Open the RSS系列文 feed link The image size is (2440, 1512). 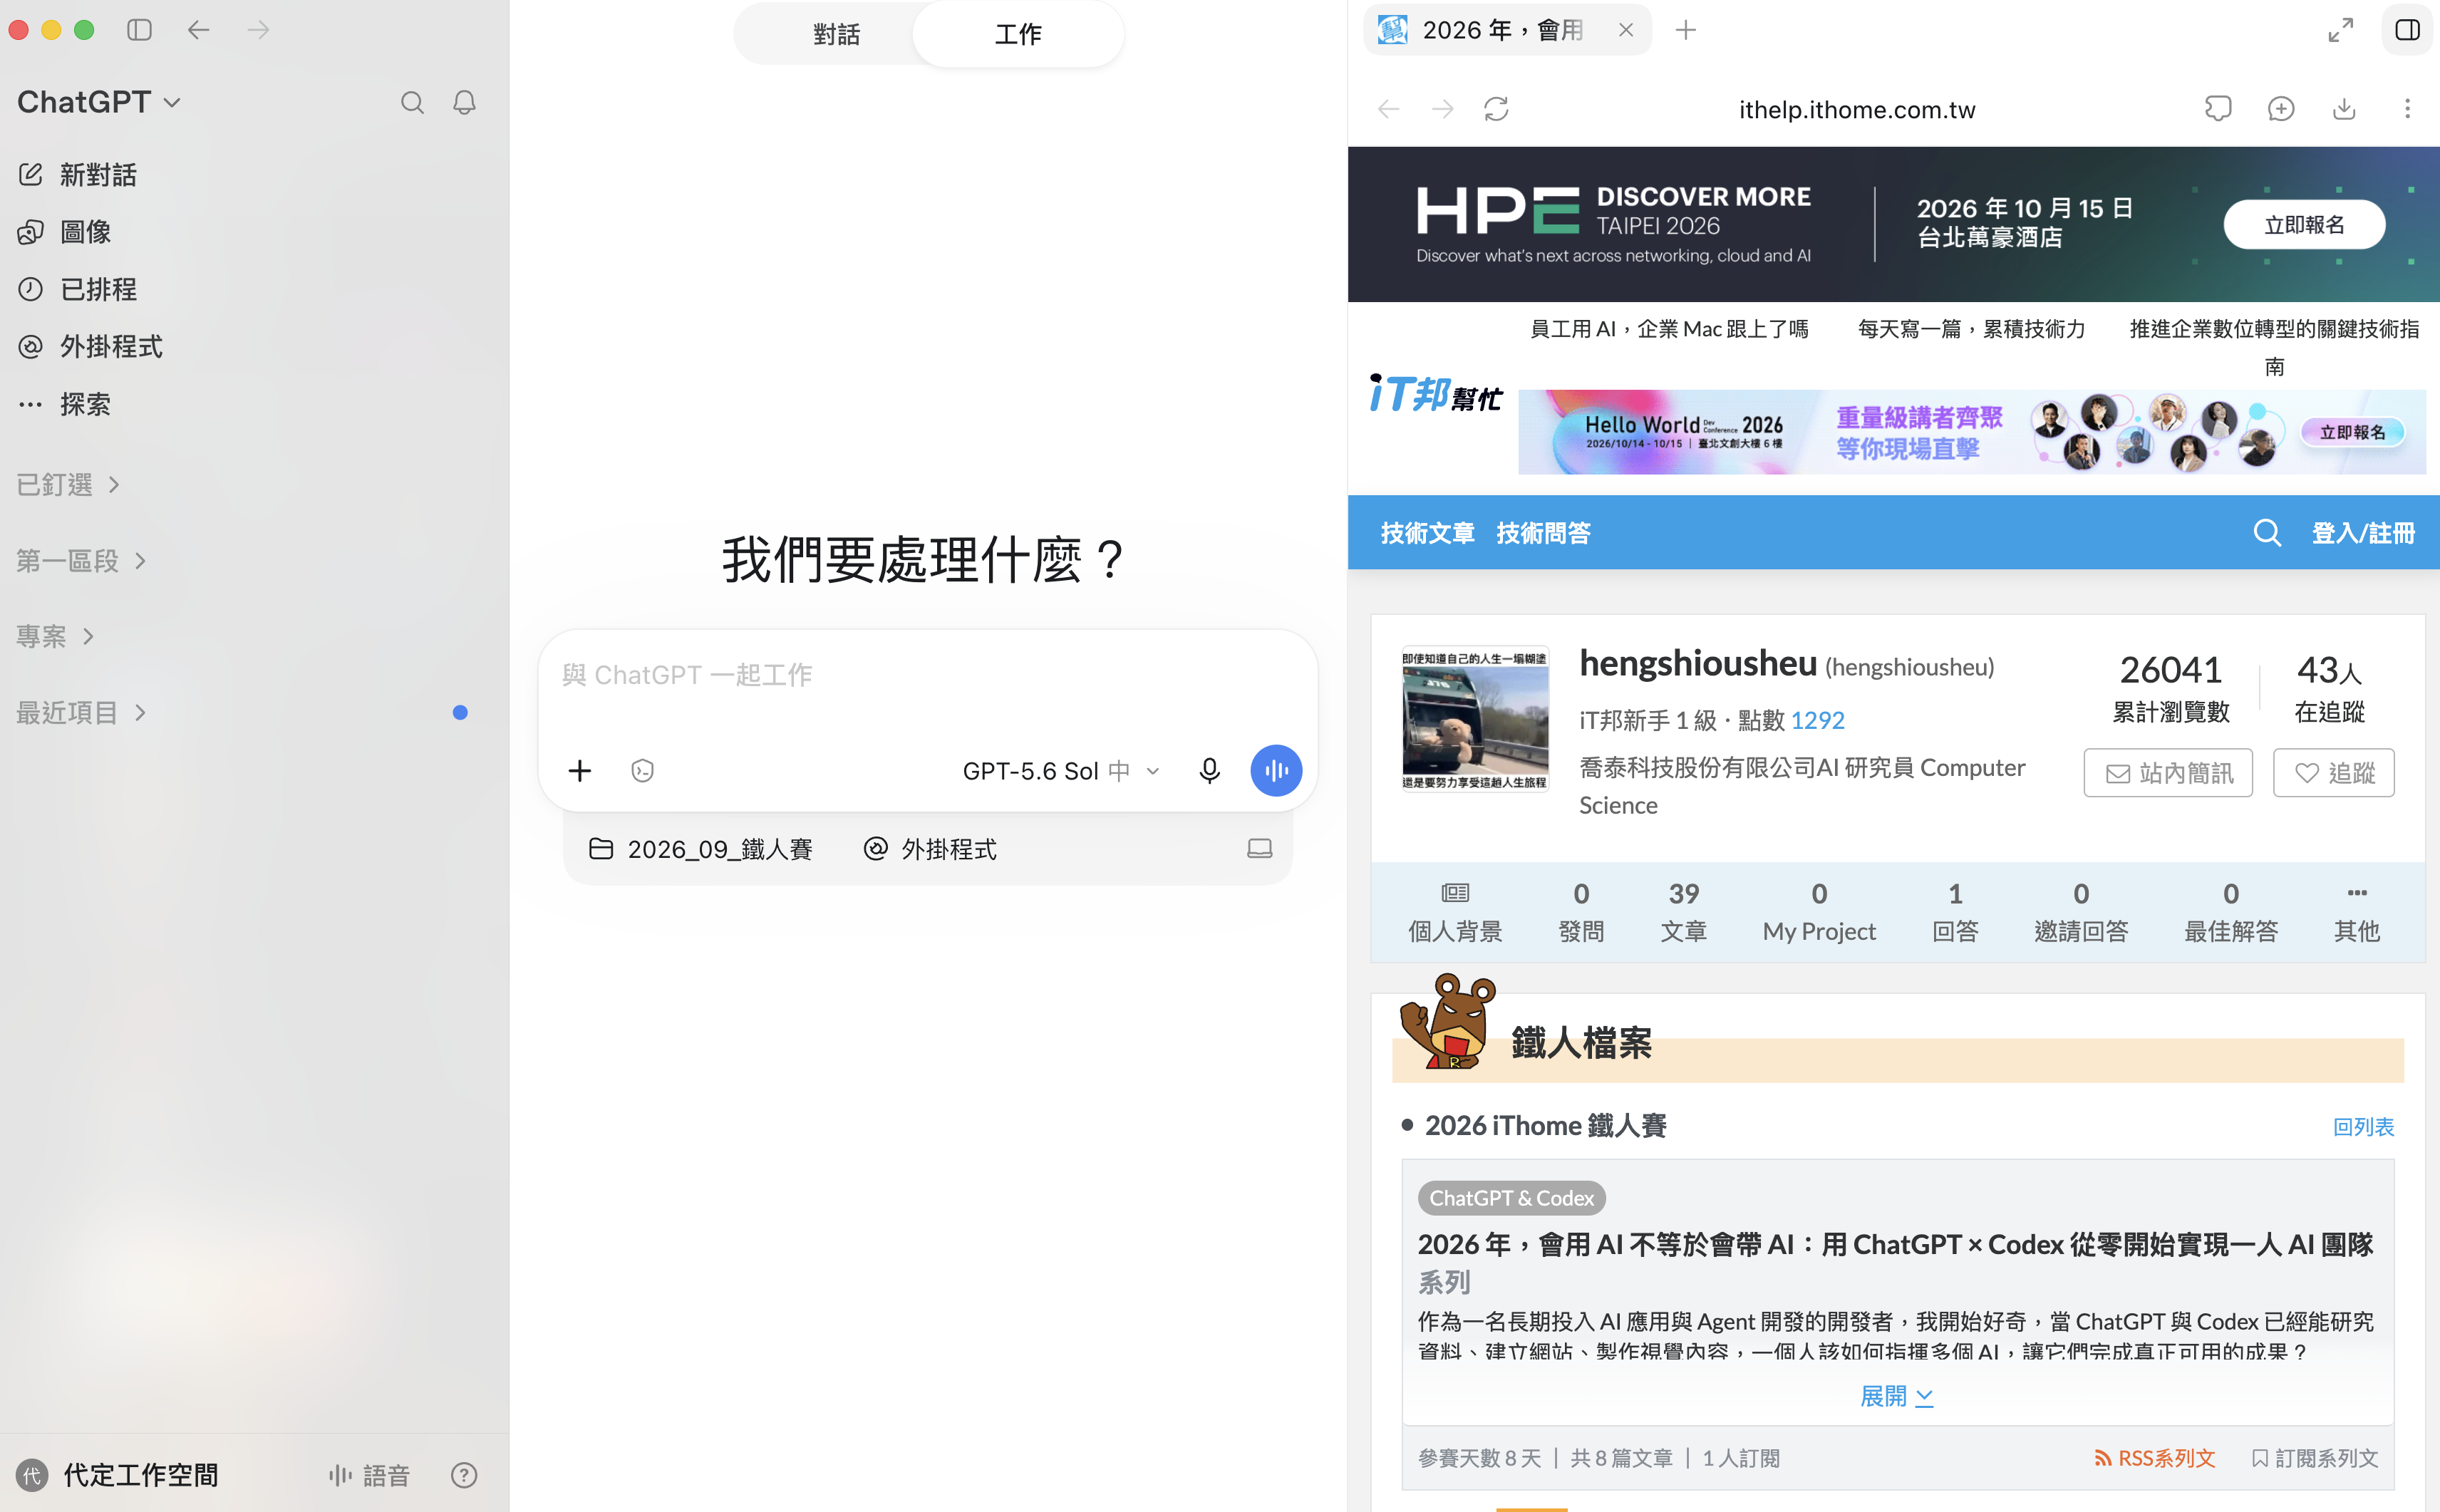pos(2155,1458)
